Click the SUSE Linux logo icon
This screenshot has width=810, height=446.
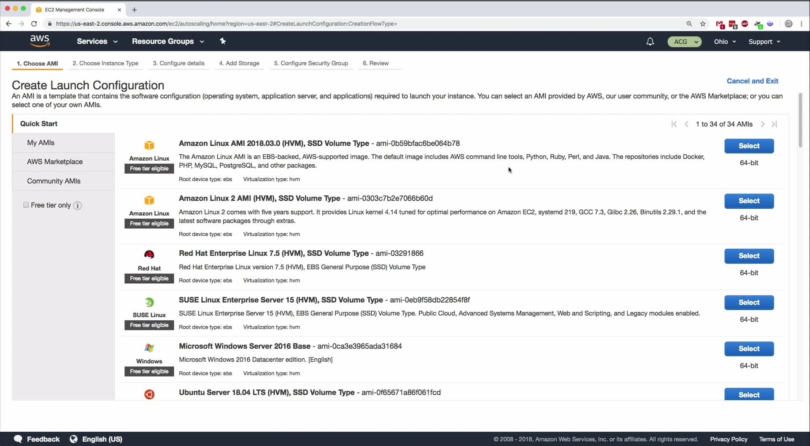149,302
